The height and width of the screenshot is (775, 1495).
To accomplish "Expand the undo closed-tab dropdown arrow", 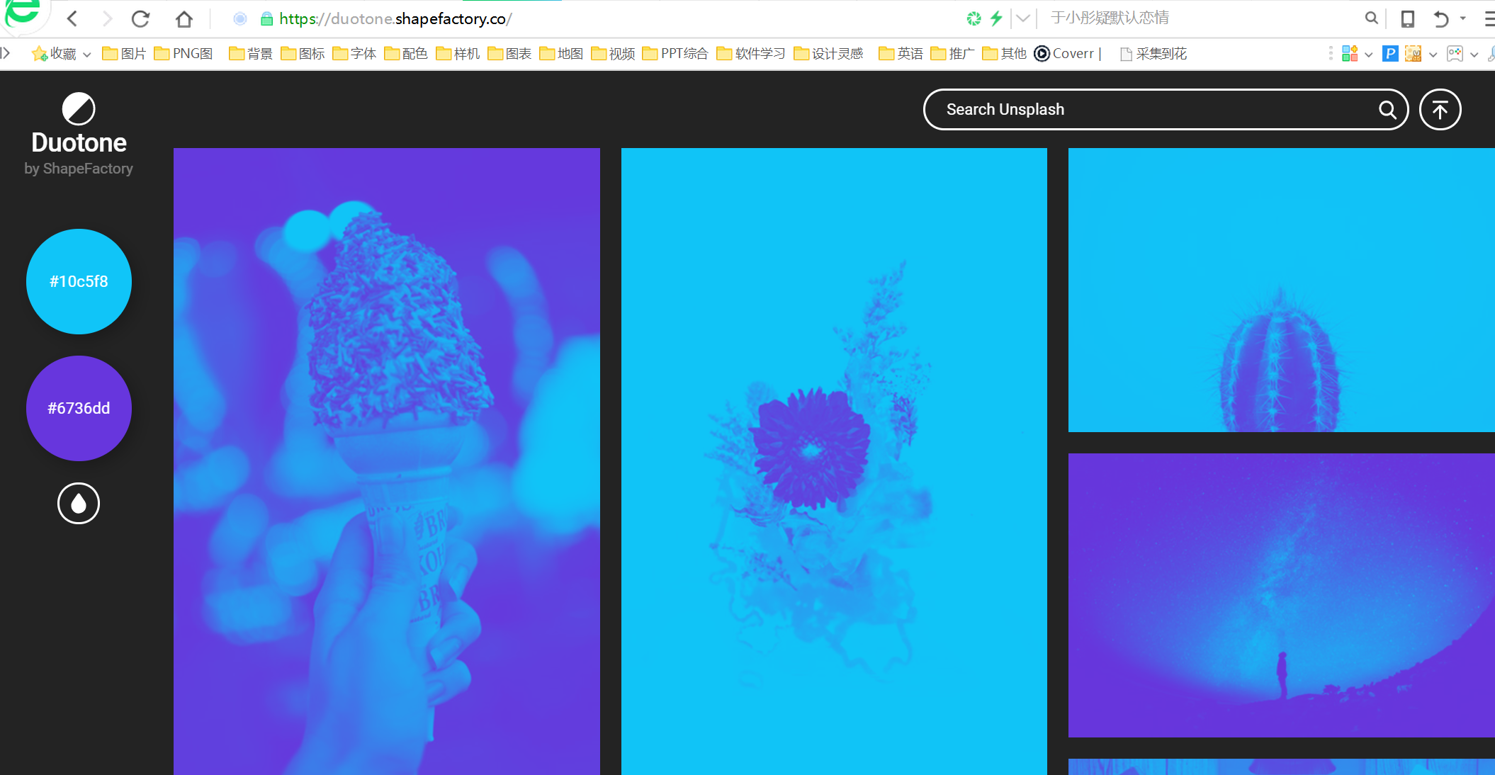I will 1463,19.
